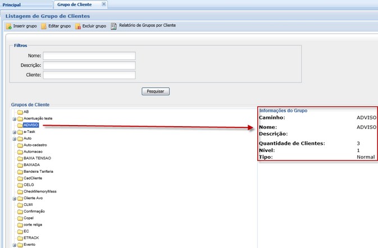Expand the Acentuação teste group node

coord(14,118)
